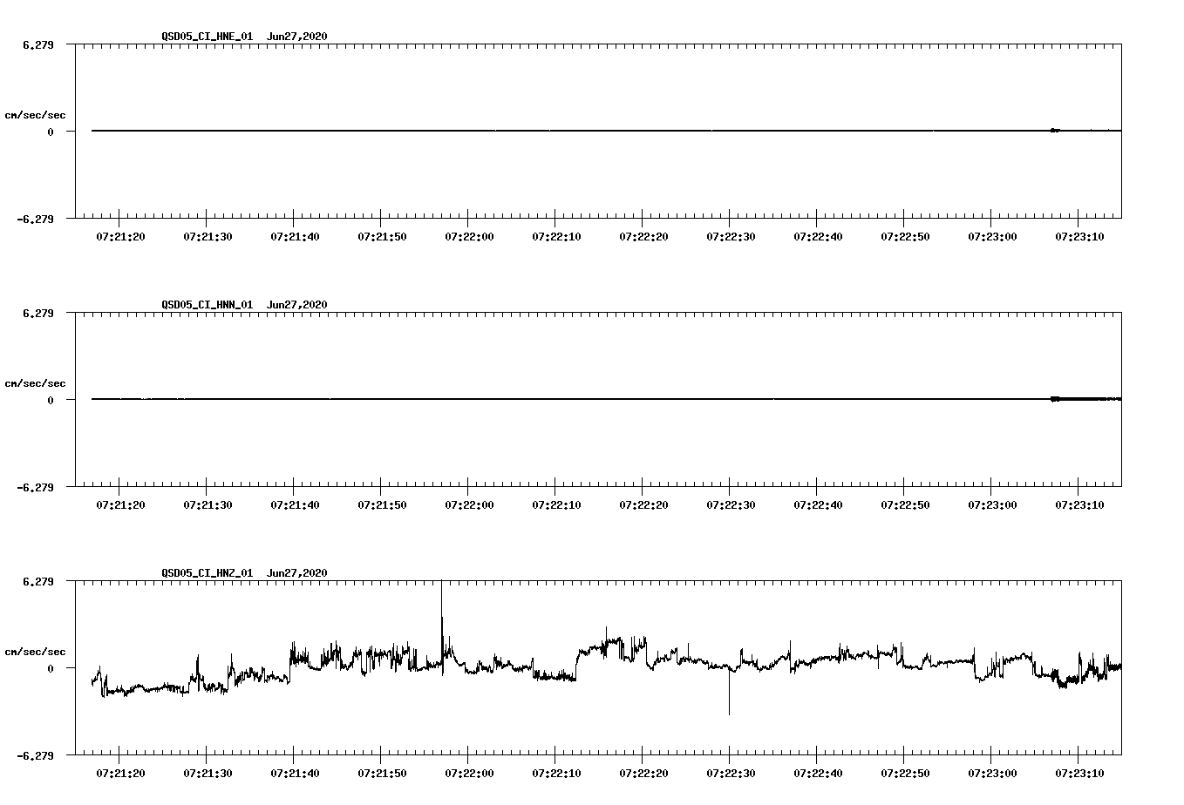Click the -6.279 lower limit of HNN plot
This screenshot has height=805, width=1184.
point(36,487)
